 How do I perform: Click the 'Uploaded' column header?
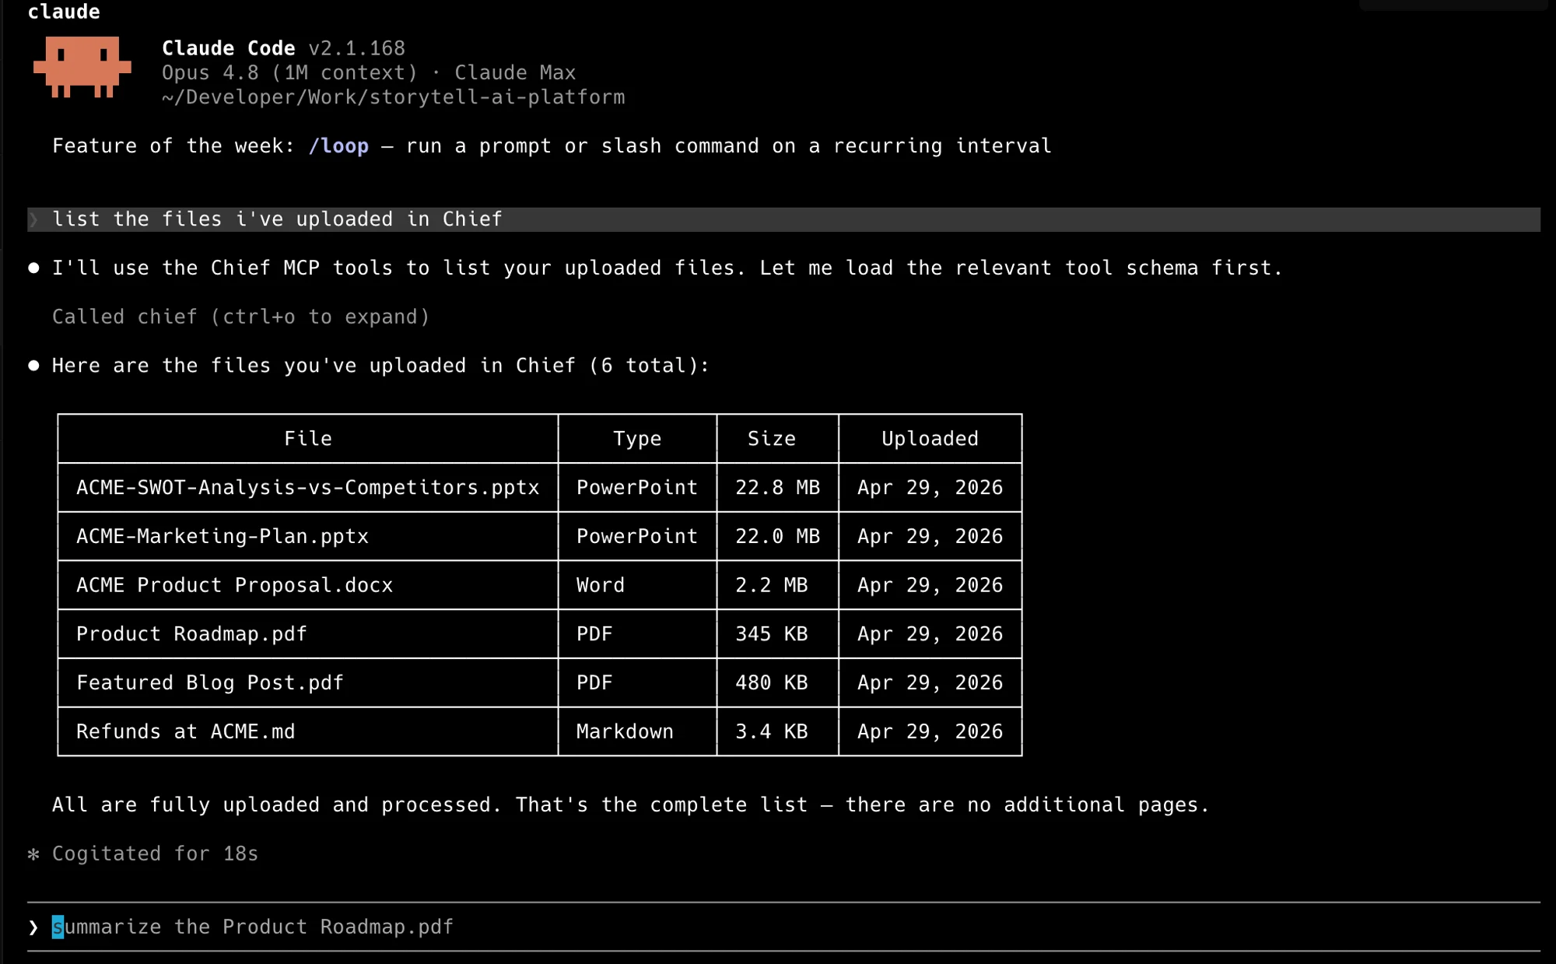pyautogui.click(x=930, y=439)
